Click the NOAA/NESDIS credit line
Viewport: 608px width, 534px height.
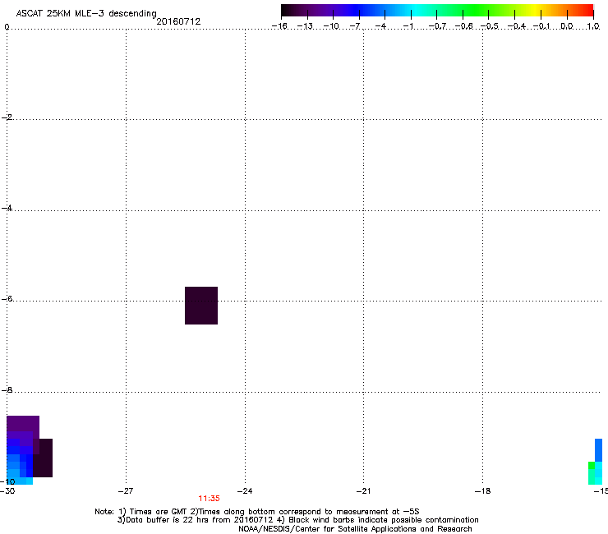[355, 529]
